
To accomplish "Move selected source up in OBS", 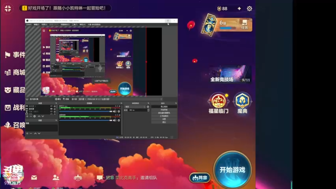I will tap(39, 116).
